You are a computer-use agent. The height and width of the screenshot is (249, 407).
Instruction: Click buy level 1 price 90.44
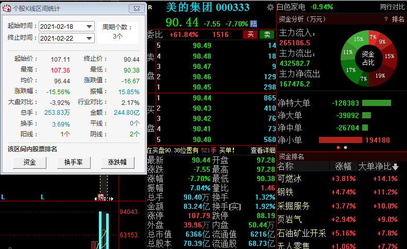(x=202, y=98)
